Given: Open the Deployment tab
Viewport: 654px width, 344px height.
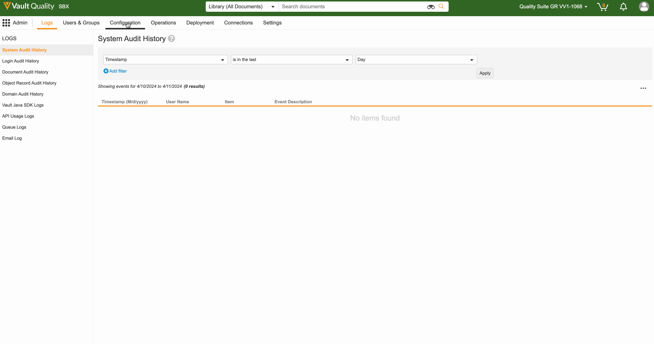Looking at the screenshot, I should [200, 23].
